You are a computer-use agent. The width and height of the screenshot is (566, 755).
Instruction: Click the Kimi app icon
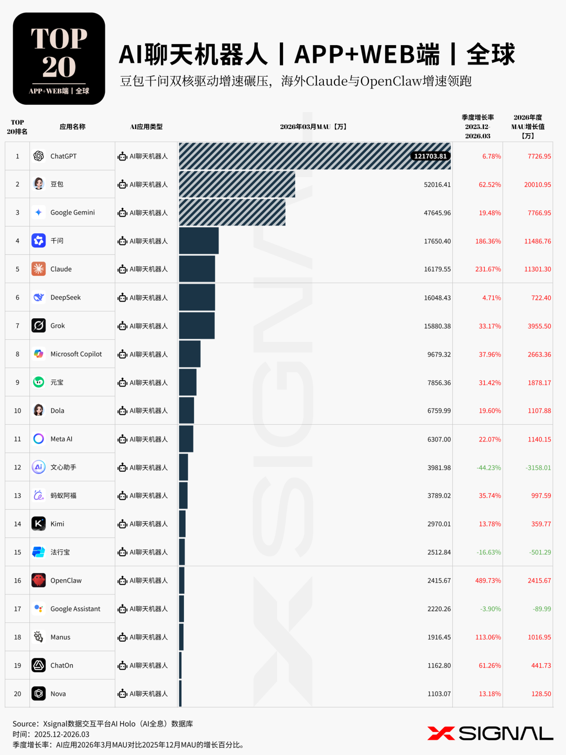38,524
